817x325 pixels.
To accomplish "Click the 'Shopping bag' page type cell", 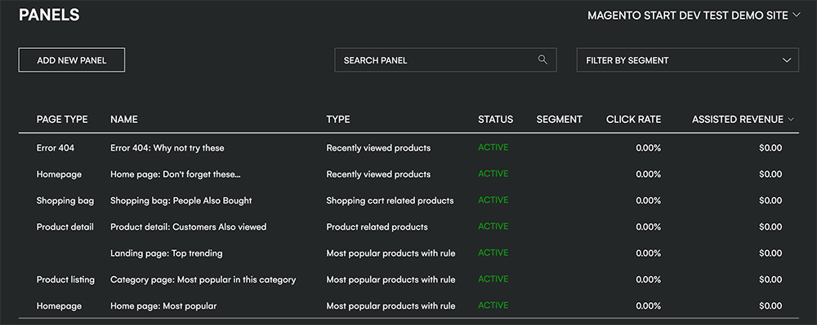I will coord(65,200).
